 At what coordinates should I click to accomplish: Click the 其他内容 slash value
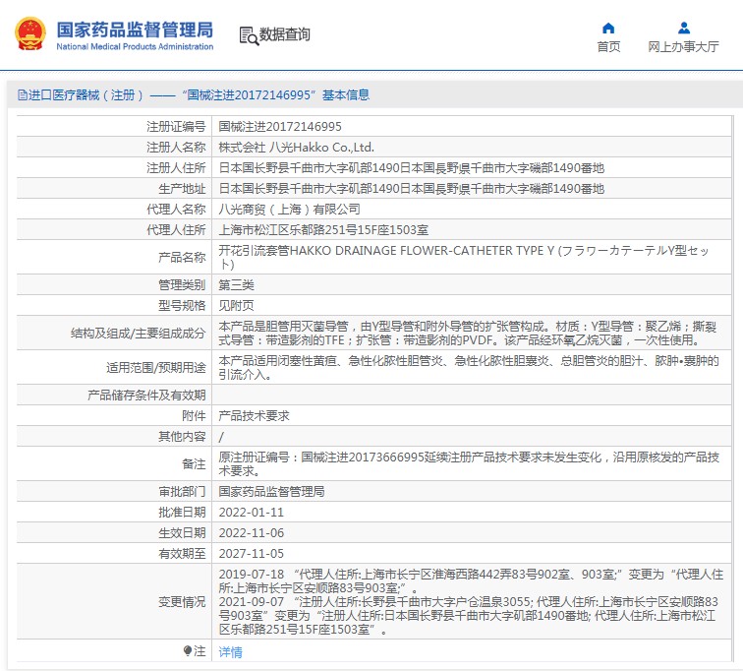(x=221, y=437)
